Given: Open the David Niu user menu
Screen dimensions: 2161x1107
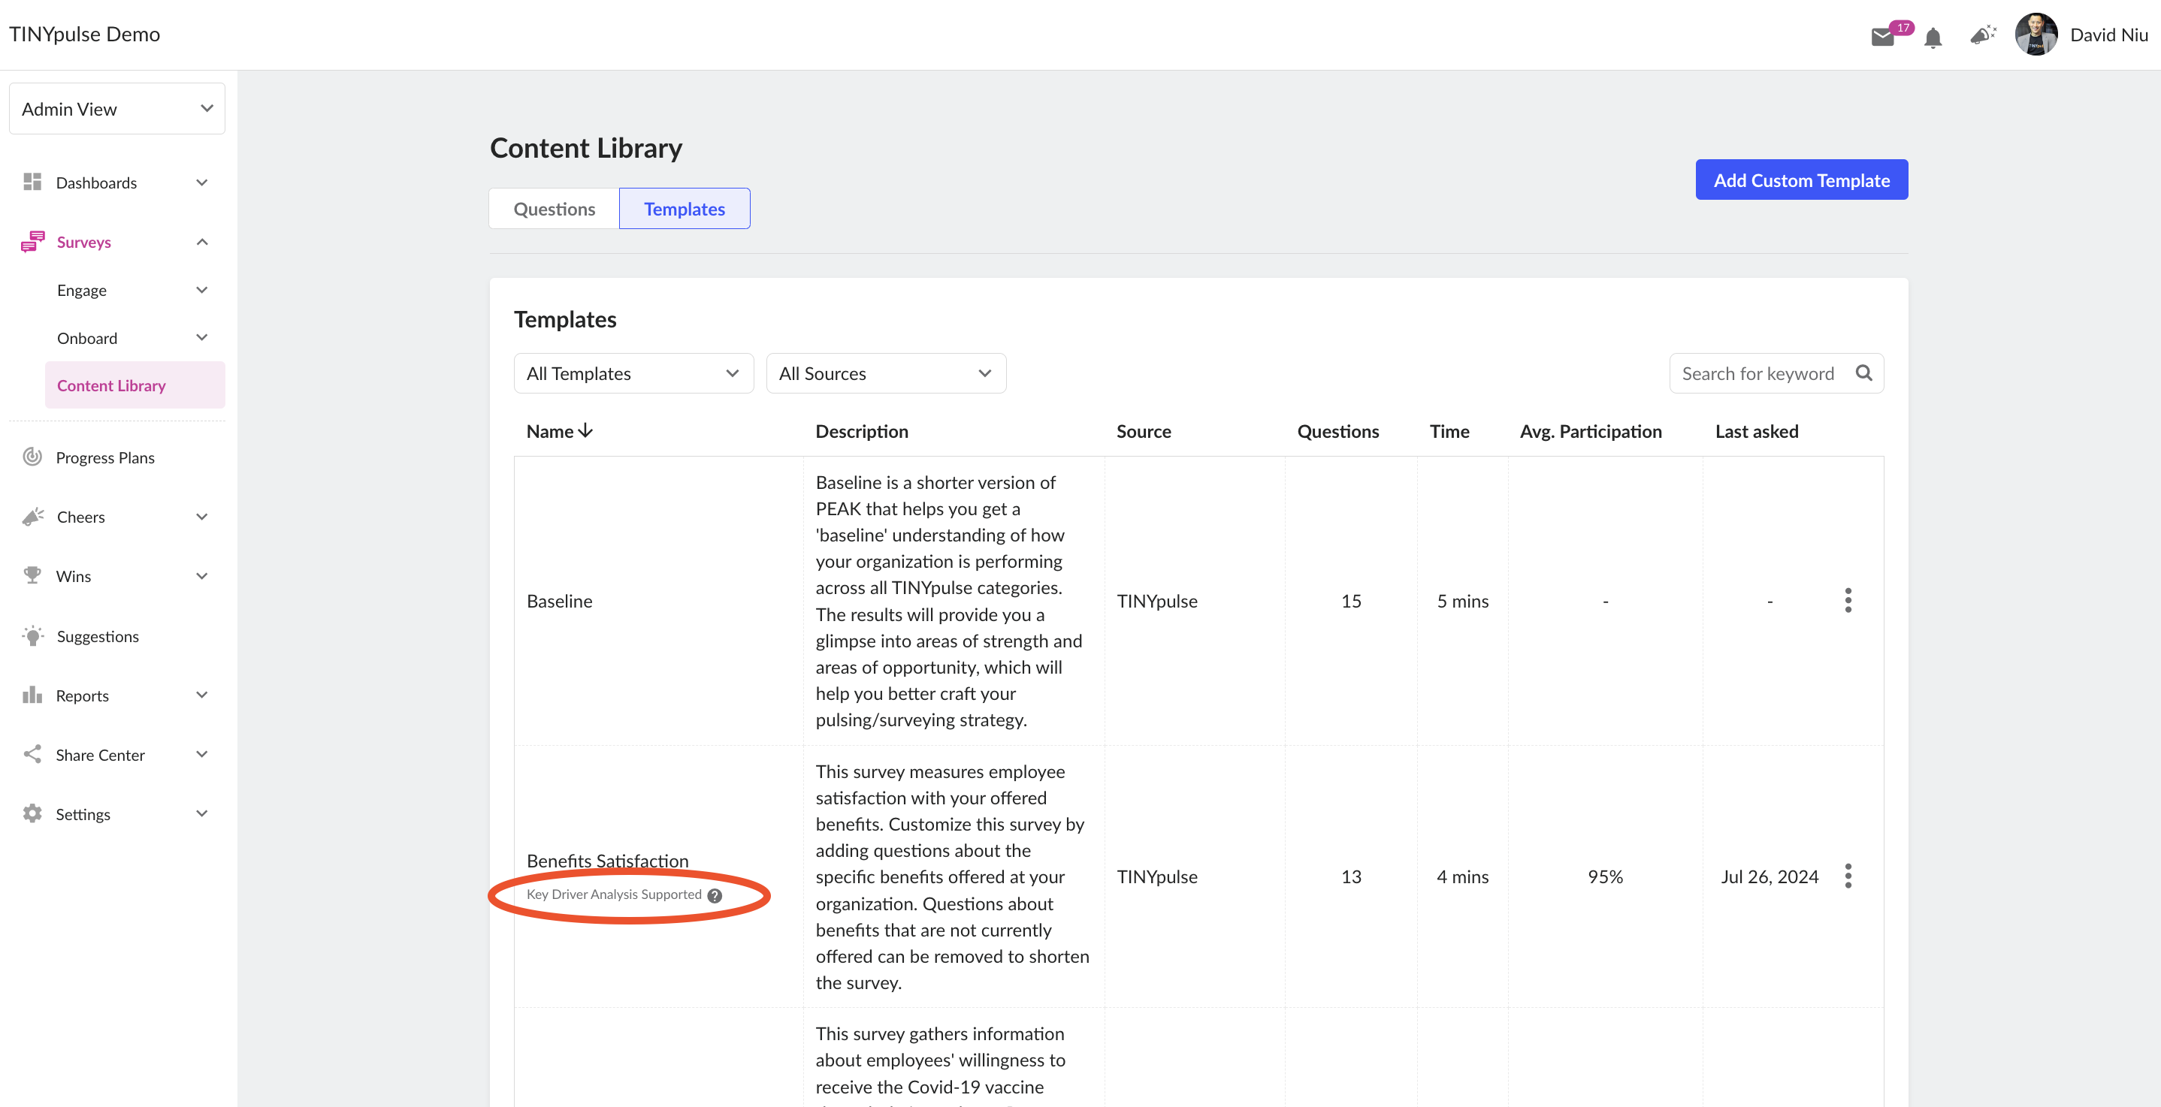Looking at the screenshot, I should [x=2109, y=35].
